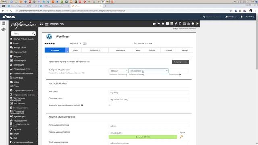Open the https:// protocol dropdown
258x145 pixels.
point(118,71)
